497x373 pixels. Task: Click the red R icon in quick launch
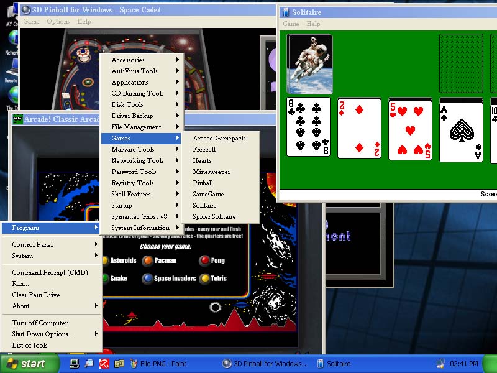point(104,364)
